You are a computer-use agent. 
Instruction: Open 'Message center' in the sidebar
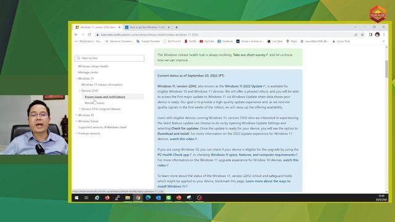click(x=88, y=72)
